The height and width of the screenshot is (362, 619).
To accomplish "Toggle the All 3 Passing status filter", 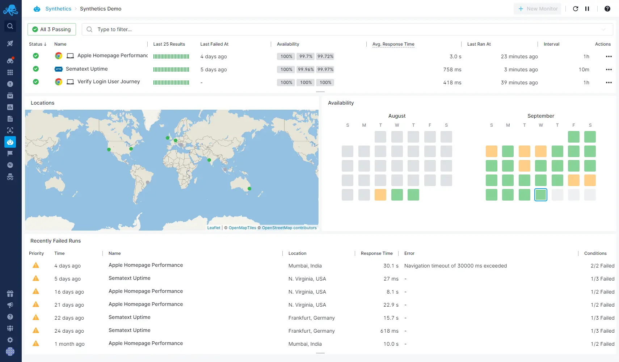I will 52,29.
